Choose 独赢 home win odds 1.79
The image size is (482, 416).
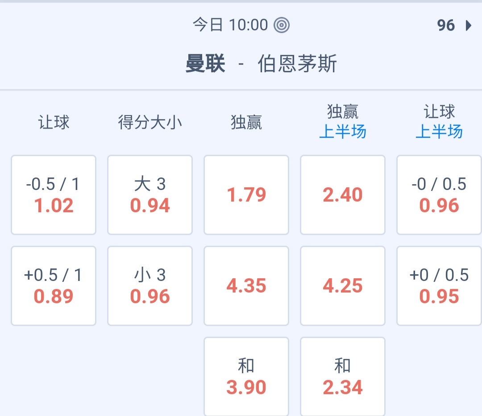246,195
